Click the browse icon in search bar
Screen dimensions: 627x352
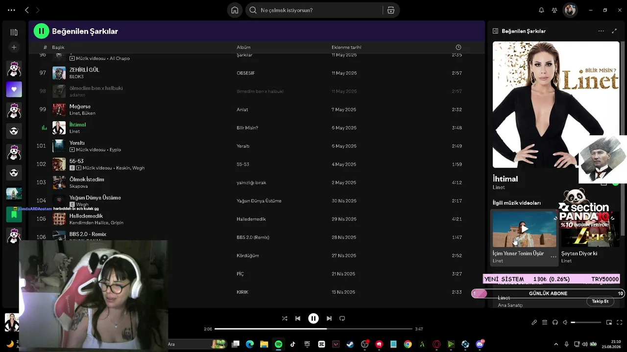click(x=390, y=10)
